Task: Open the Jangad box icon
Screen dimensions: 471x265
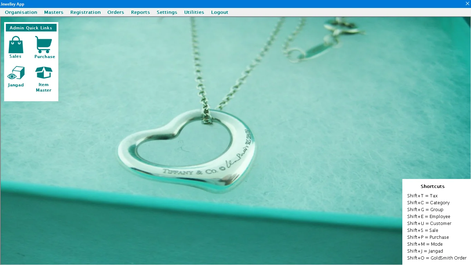Action: (x=16, y=73)
